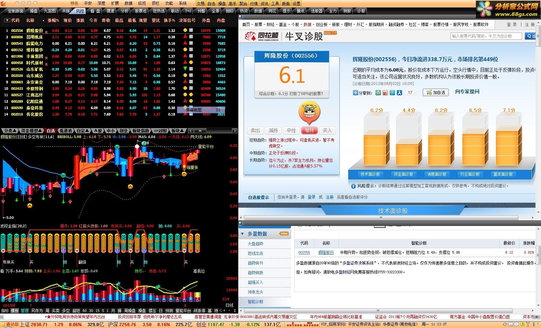
Task: Click the 涨幅% column header
Action: (x=53, y=20)
